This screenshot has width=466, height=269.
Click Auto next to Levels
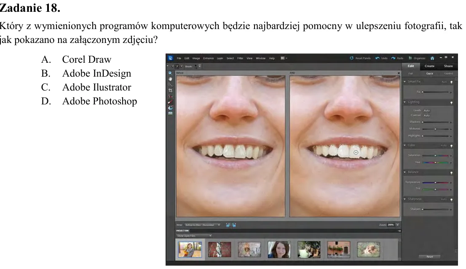[427, 110]
